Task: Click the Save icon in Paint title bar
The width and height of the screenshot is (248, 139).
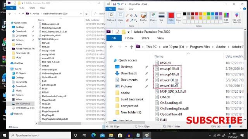Action: (x=114, y=4)
